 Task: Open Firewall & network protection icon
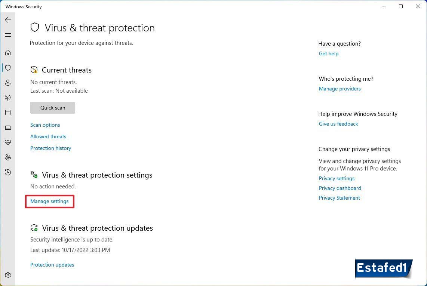click(8, 98)
